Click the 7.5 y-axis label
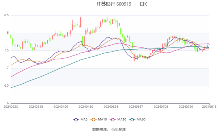 coord(7,50)
